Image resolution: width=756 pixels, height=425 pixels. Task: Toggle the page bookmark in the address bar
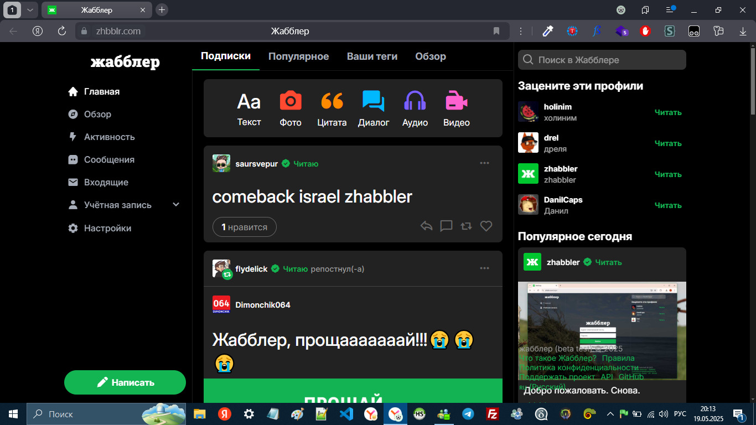(496, 31)
